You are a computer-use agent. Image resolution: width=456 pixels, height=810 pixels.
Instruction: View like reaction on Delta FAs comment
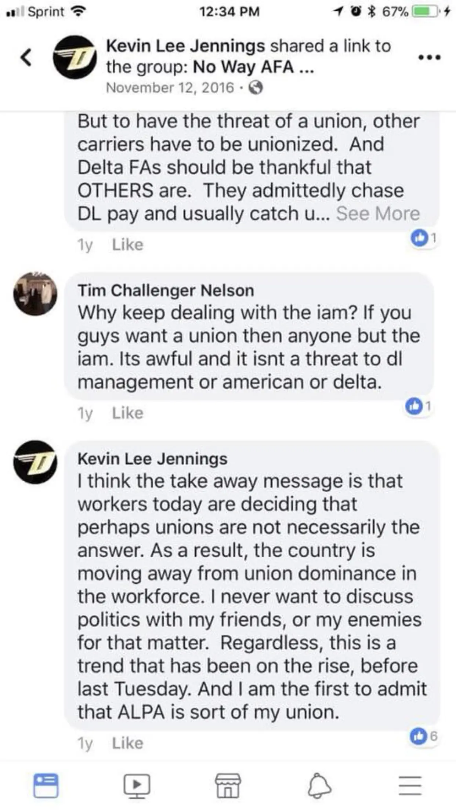(x=423, y=238)
